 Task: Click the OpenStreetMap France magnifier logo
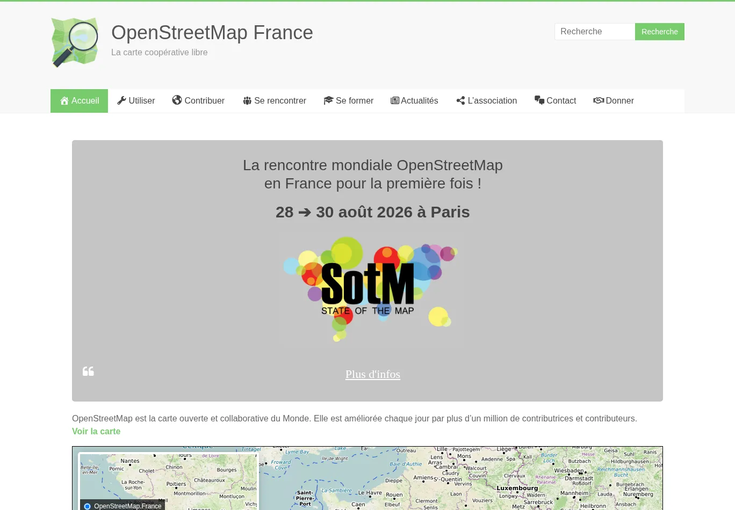click(75, 42)
